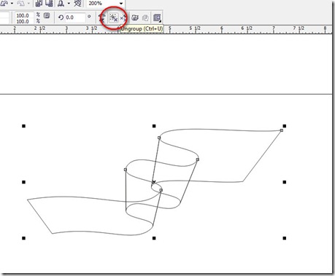This screenshot has height=276, width=335.
Task: Open the Undo history dropdown arrow
Action: click(x=12, y=3)
